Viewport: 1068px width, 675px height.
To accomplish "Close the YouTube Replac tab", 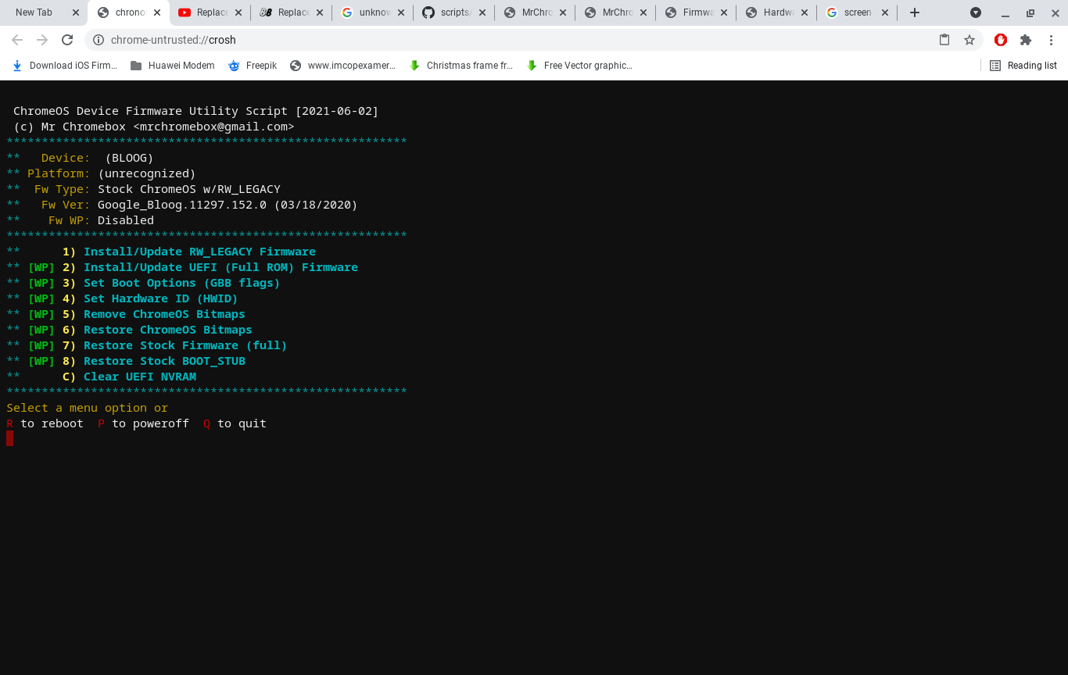I will coord(238,12).
